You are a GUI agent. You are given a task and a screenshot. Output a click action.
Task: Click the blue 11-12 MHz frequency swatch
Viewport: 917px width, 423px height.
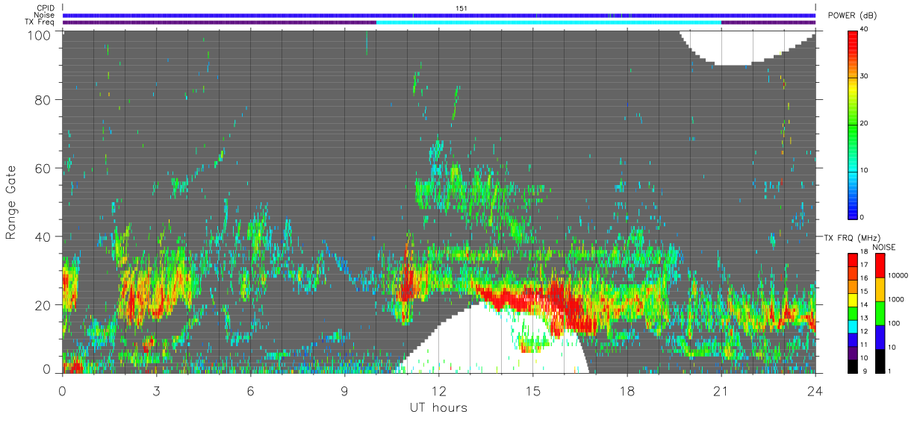(x=852, y=340)
